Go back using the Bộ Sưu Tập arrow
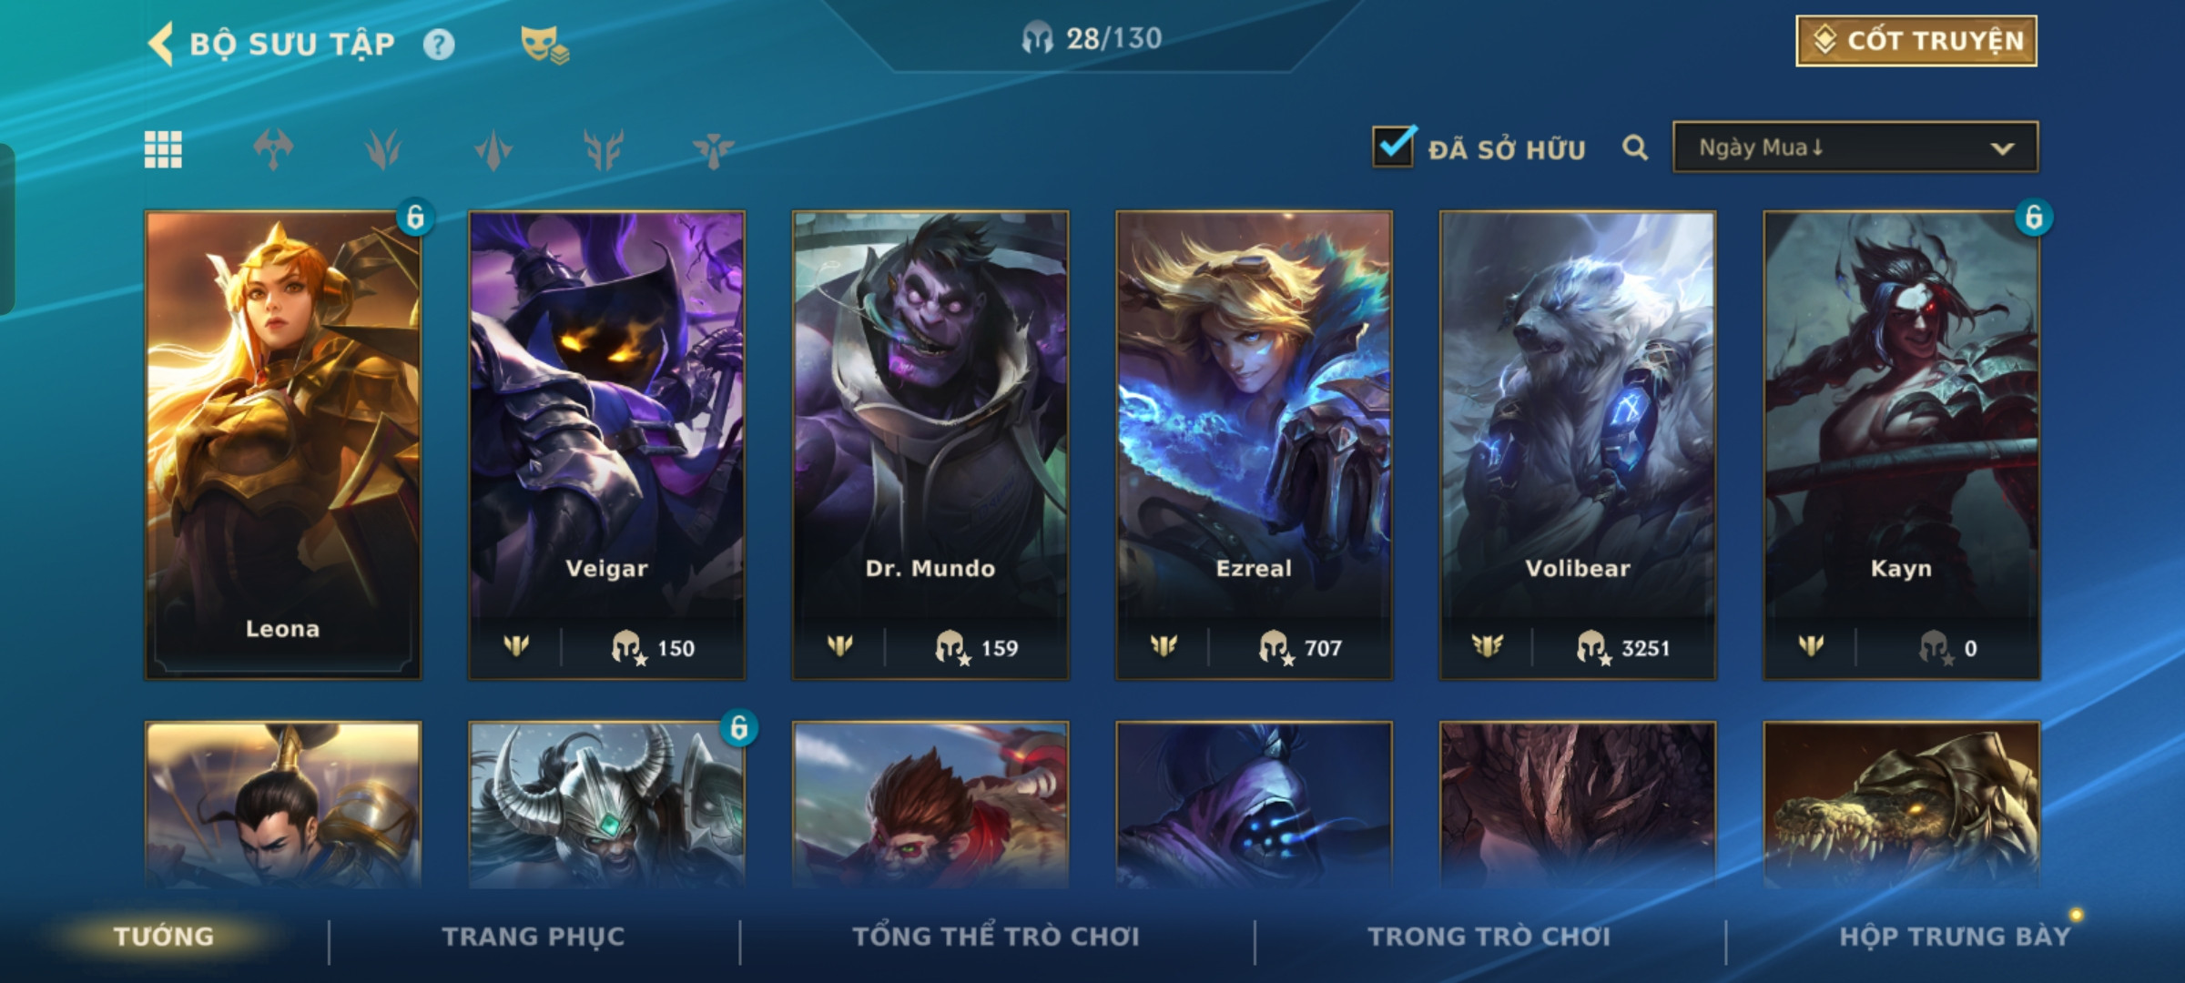The image size is (2185, 983). tap(160, 44)
